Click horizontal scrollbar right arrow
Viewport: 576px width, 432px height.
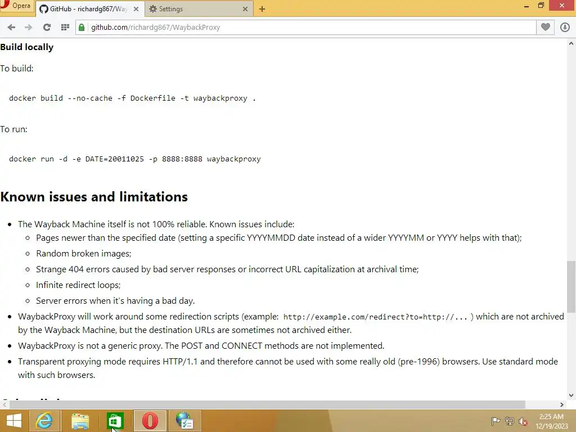[x=562, y=404]
